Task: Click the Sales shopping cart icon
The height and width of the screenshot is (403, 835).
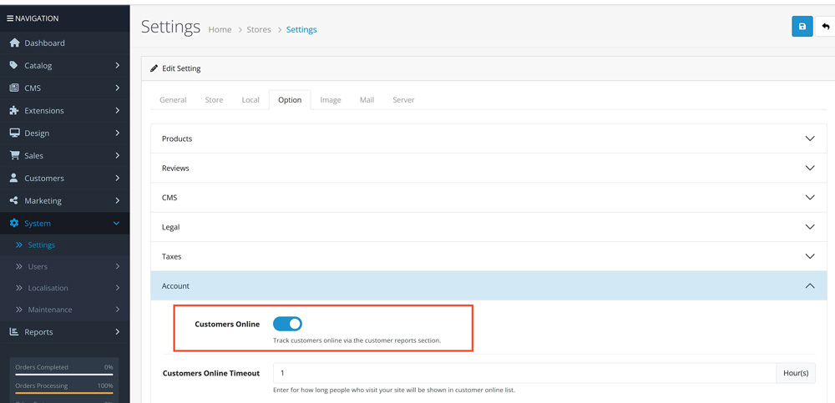Action: pyautogui.click(x=14, y=155)
